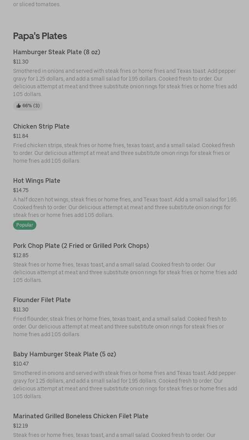Choose the Pork Chop Plate item title
249x440 pixels.
[81, 246]
